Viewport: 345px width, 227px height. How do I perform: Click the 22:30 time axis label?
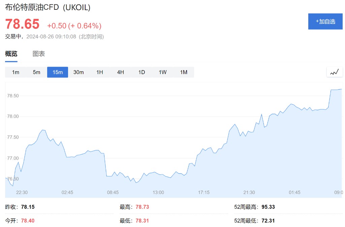(x=22, y=192)
